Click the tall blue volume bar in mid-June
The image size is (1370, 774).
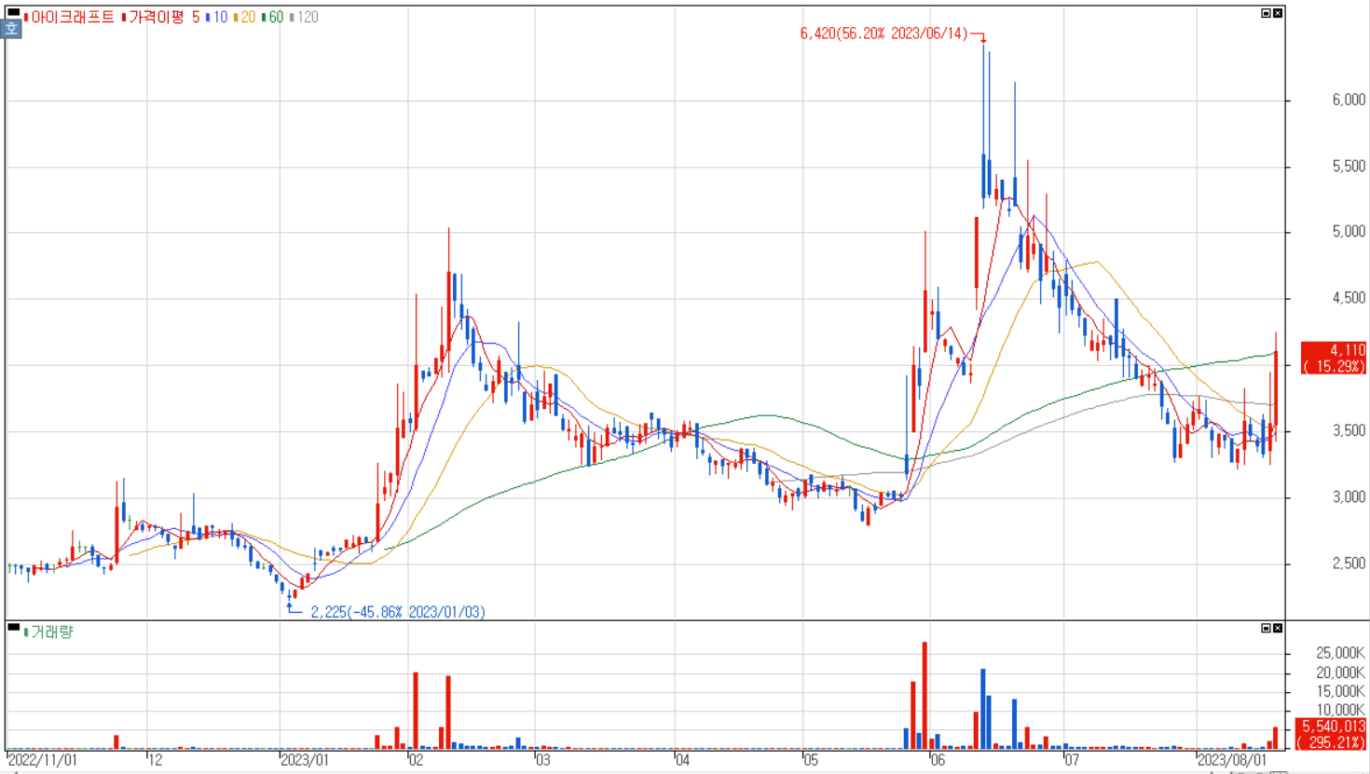tap(983, 709)
